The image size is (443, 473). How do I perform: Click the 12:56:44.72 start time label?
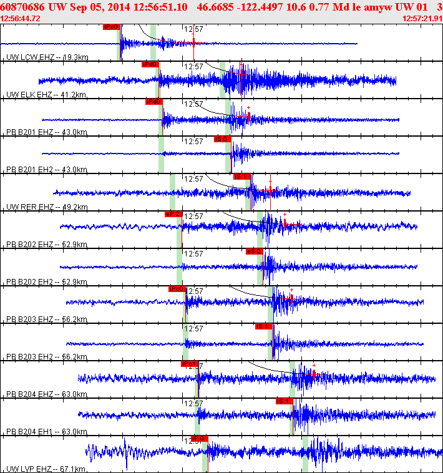coord(20,19)
